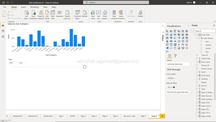Tick the Order ID checkbox
Viewport: 216px width, 122px height.
click(x=197, y=55)
